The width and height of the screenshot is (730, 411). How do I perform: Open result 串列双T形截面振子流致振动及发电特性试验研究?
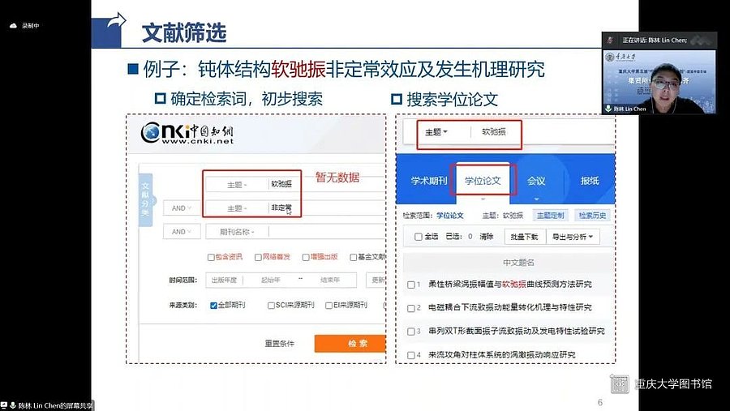(x=517, y=331)
